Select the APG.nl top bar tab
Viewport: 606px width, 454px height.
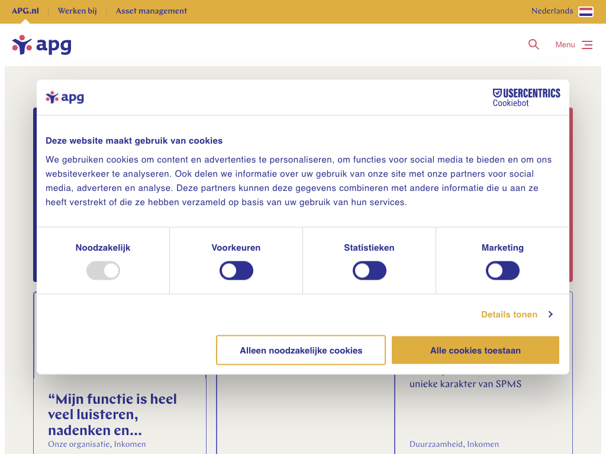coord(25,11)
